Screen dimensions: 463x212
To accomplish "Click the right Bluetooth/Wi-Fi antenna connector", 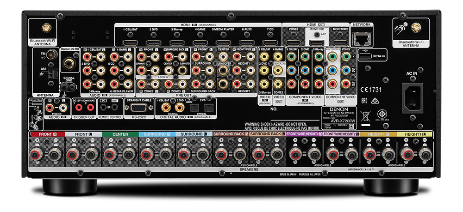I will [416, 28].
